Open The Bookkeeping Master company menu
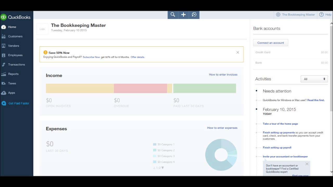The height and width of the screenshot is (187, 333). [x=298, y=15]
